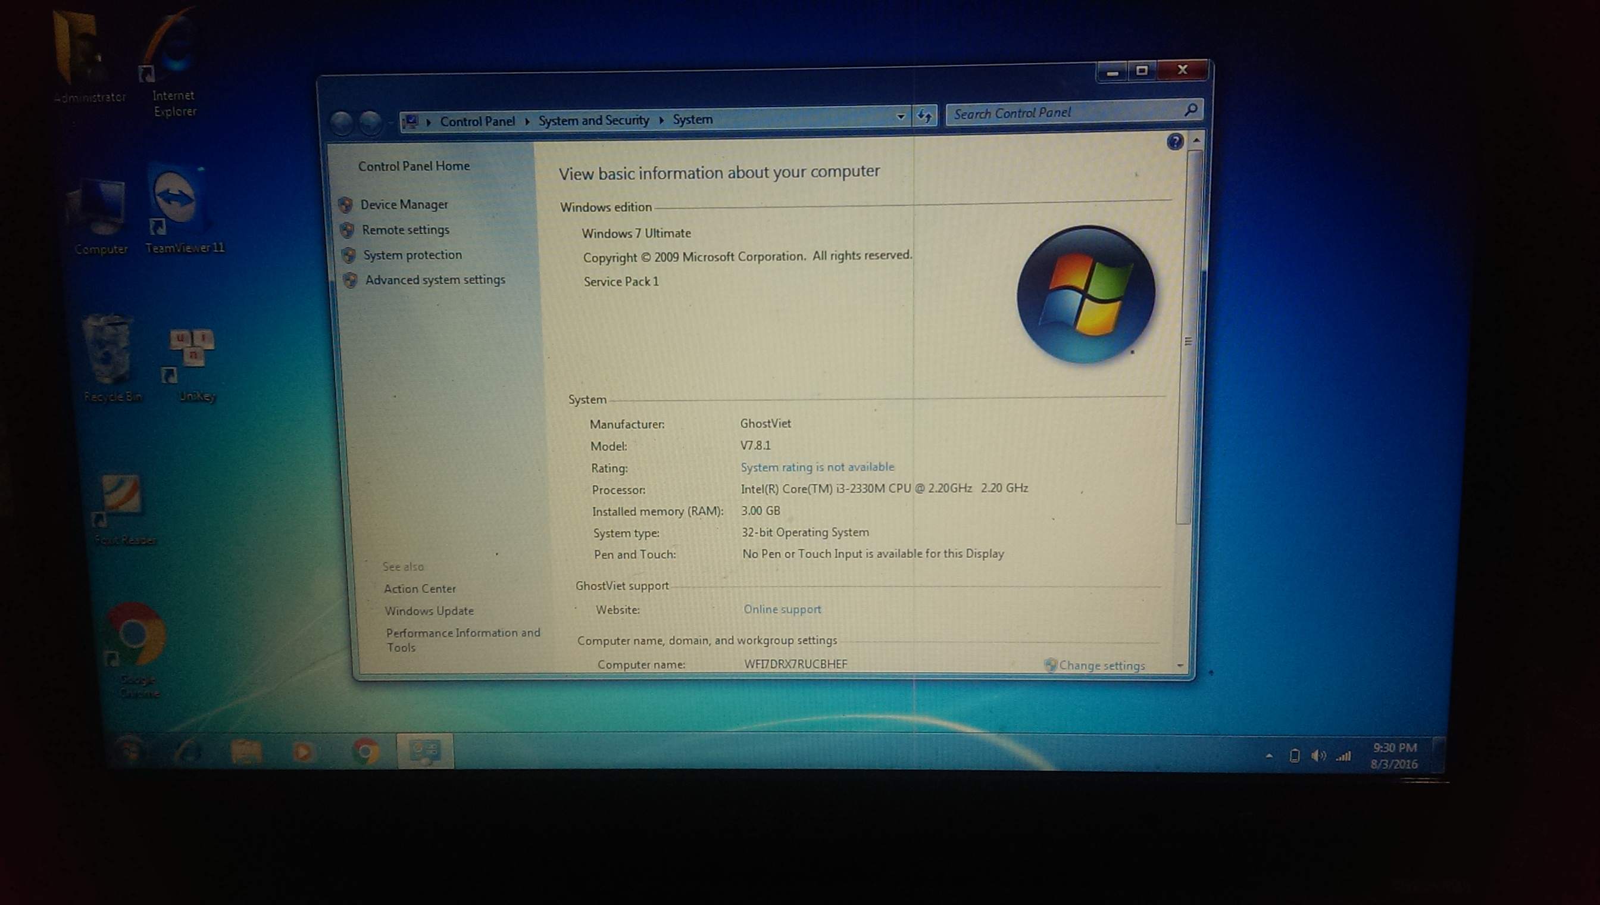
Task: Open Device Manager link
Action: pos(404,204)
